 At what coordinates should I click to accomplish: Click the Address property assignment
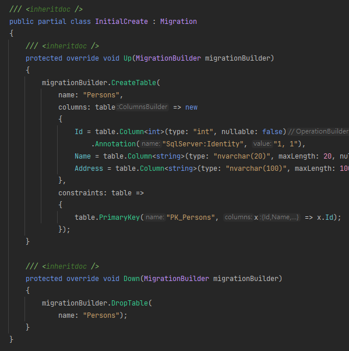click(x=89, y=169)
